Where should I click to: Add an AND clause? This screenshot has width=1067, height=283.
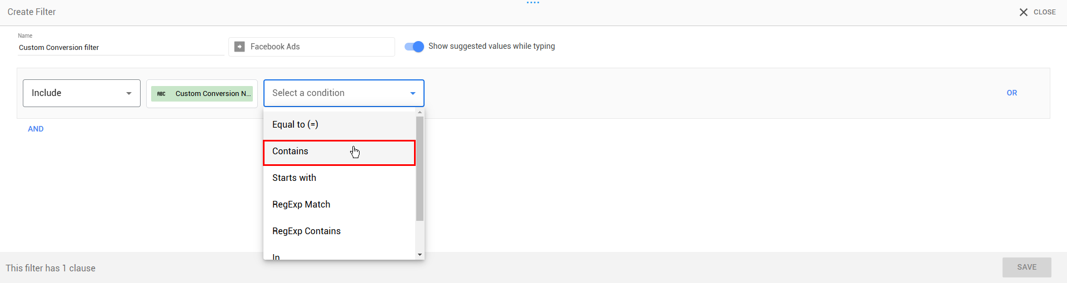[x=36, y=129]
